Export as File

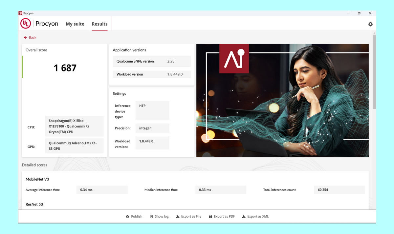coord(188,216)
